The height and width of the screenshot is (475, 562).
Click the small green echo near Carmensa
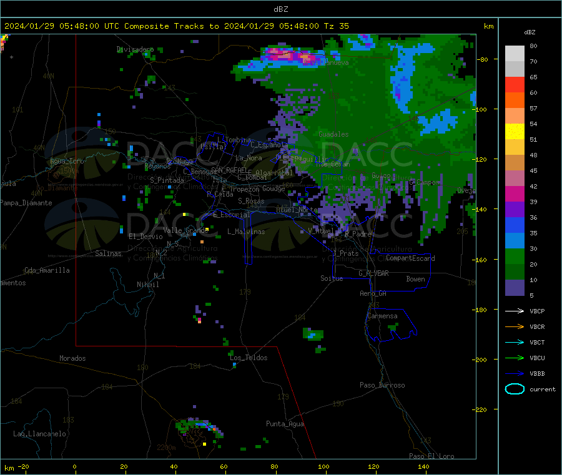[393, 326]
